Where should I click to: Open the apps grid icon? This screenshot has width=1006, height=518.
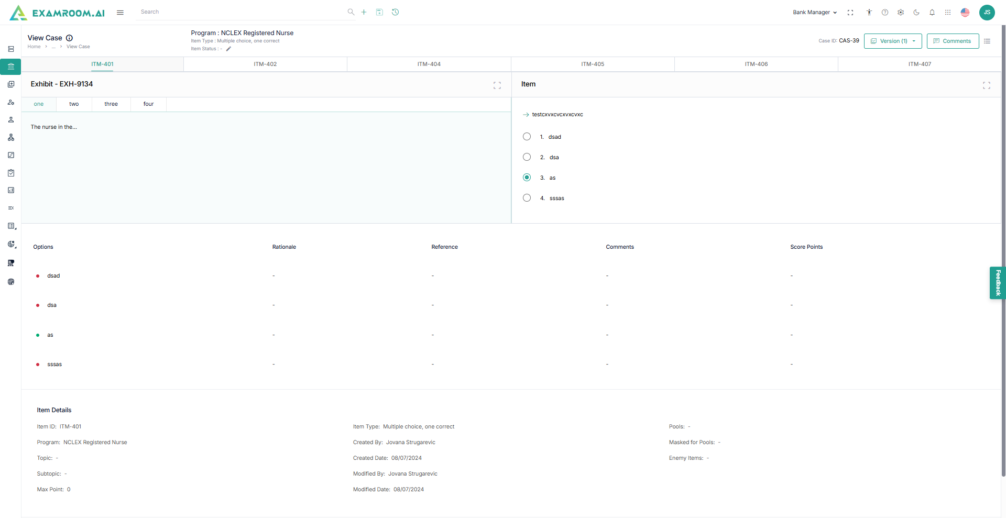pos(948,13)
